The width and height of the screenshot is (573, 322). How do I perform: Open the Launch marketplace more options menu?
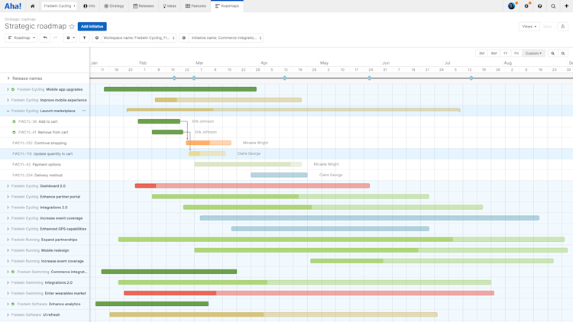84,111
